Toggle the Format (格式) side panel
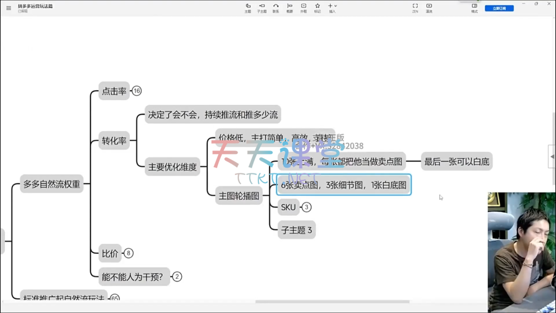This screenshot has height=313, width=556. coord(475,7)
